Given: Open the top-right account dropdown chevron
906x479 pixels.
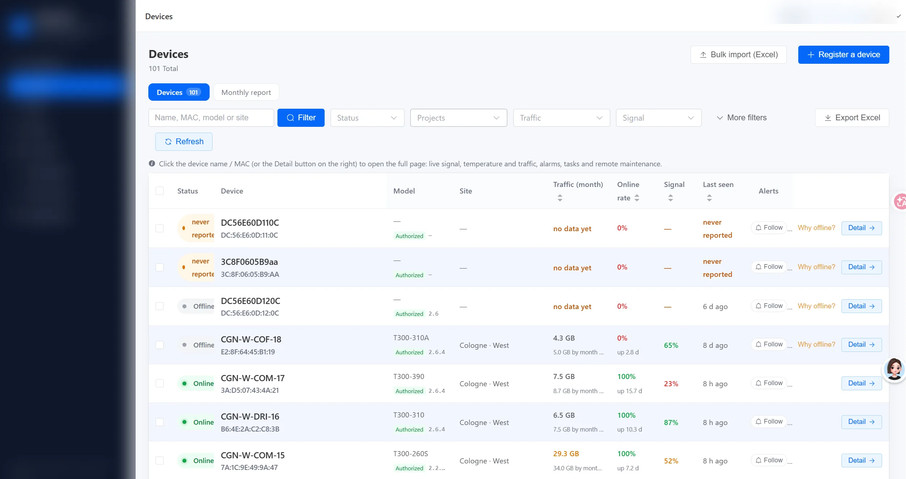Looking at the screenshot, I should (899, 16).
